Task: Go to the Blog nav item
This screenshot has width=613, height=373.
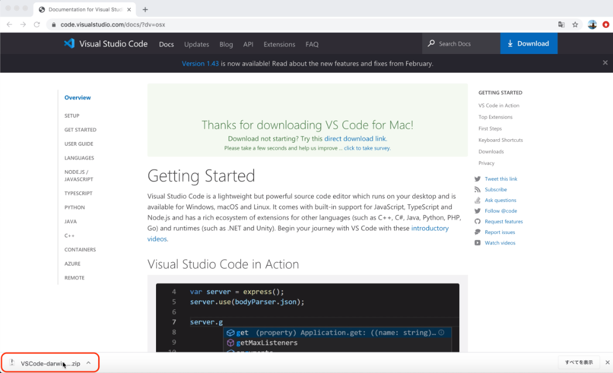Action: pyautogui.click(x=226, y=44)
